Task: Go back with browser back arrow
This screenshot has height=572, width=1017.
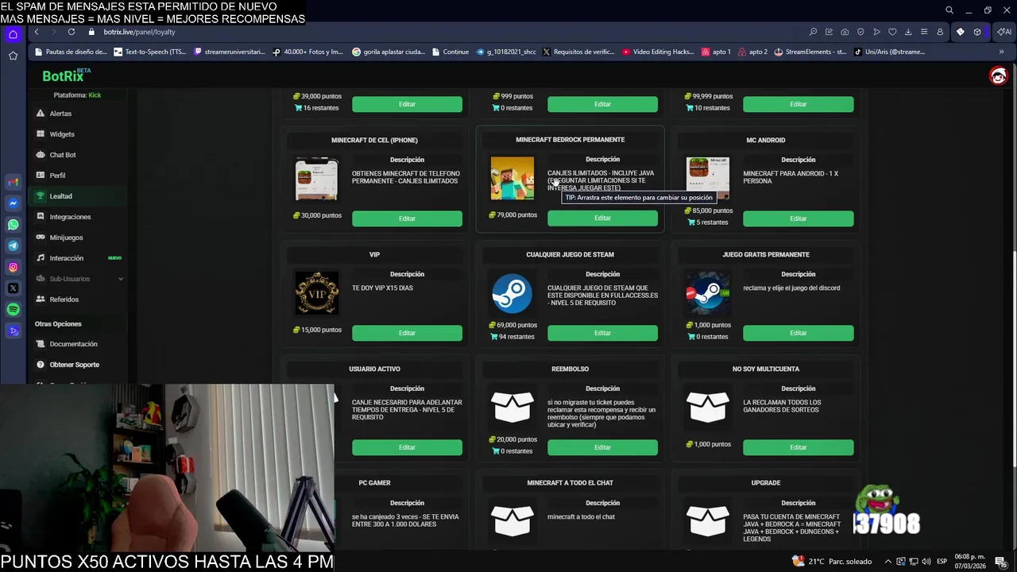Action: click(x=37, y=32)
